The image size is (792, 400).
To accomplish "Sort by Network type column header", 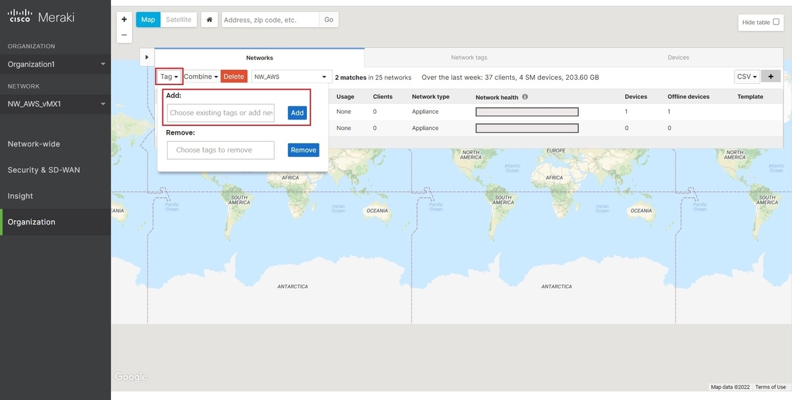I will coord(430,96).
